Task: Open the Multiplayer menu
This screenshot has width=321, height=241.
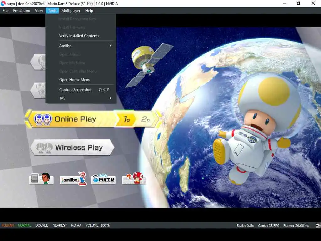Action: coord(71,11)
